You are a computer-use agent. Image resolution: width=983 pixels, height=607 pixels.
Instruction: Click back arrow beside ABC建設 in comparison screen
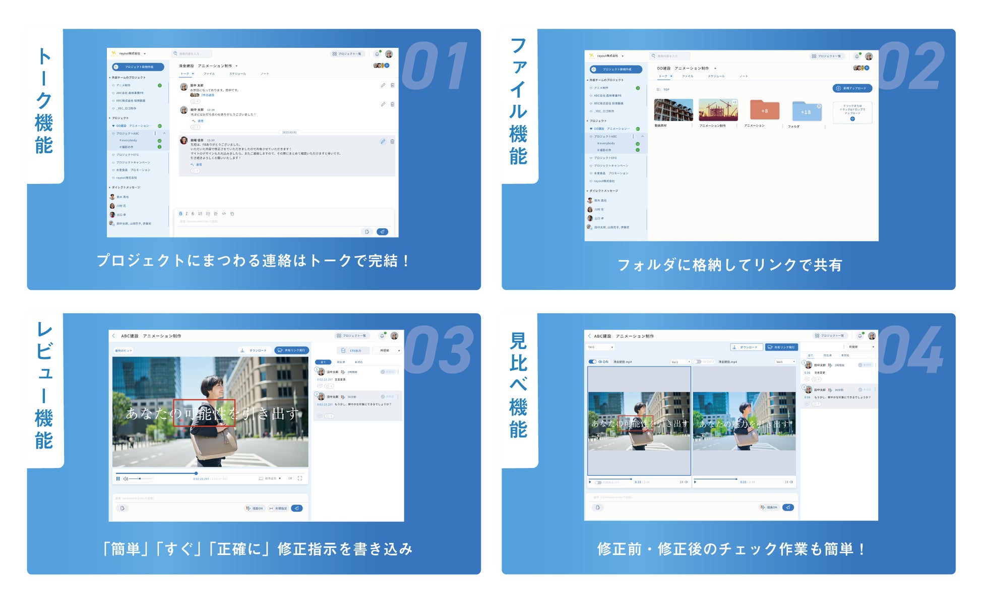point(589,336)
